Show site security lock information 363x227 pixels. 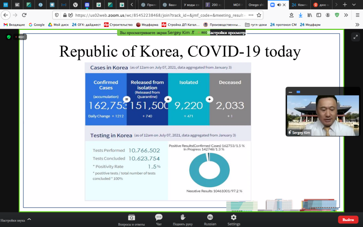65,15
